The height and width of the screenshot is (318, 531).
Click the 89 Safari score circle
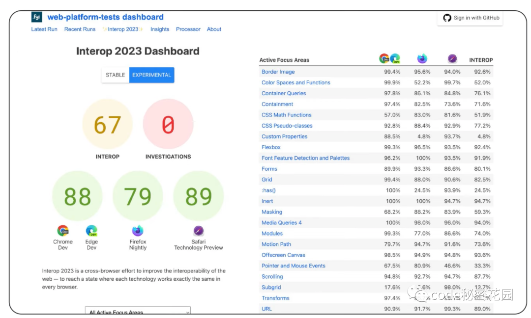point(199,196)
